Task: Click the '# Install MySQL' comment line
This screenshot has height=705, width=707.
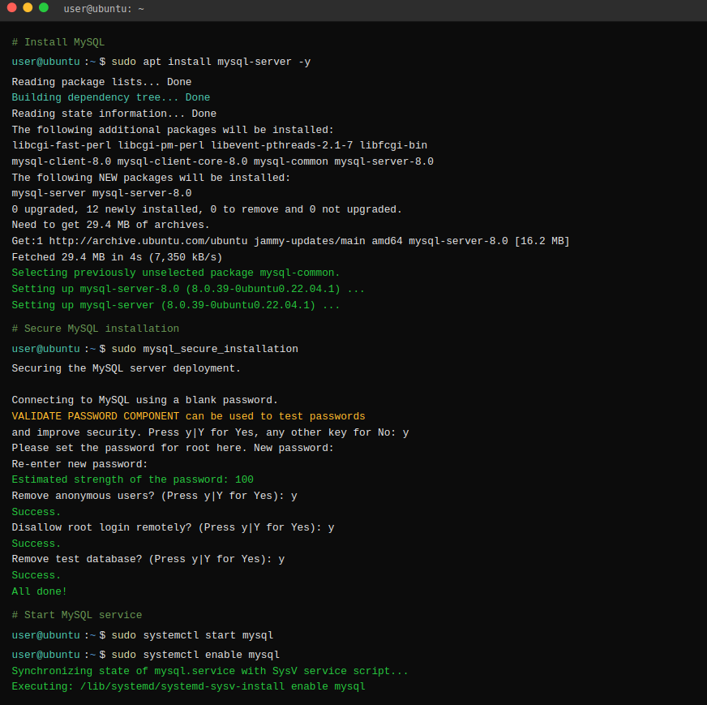Action: point(58,42)
